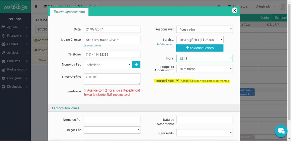Click the Serviços wrench icon
Screen dimensions: 291x141
point(3,53)
